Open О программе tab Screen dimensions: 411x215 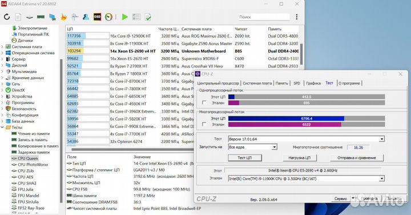349,83
